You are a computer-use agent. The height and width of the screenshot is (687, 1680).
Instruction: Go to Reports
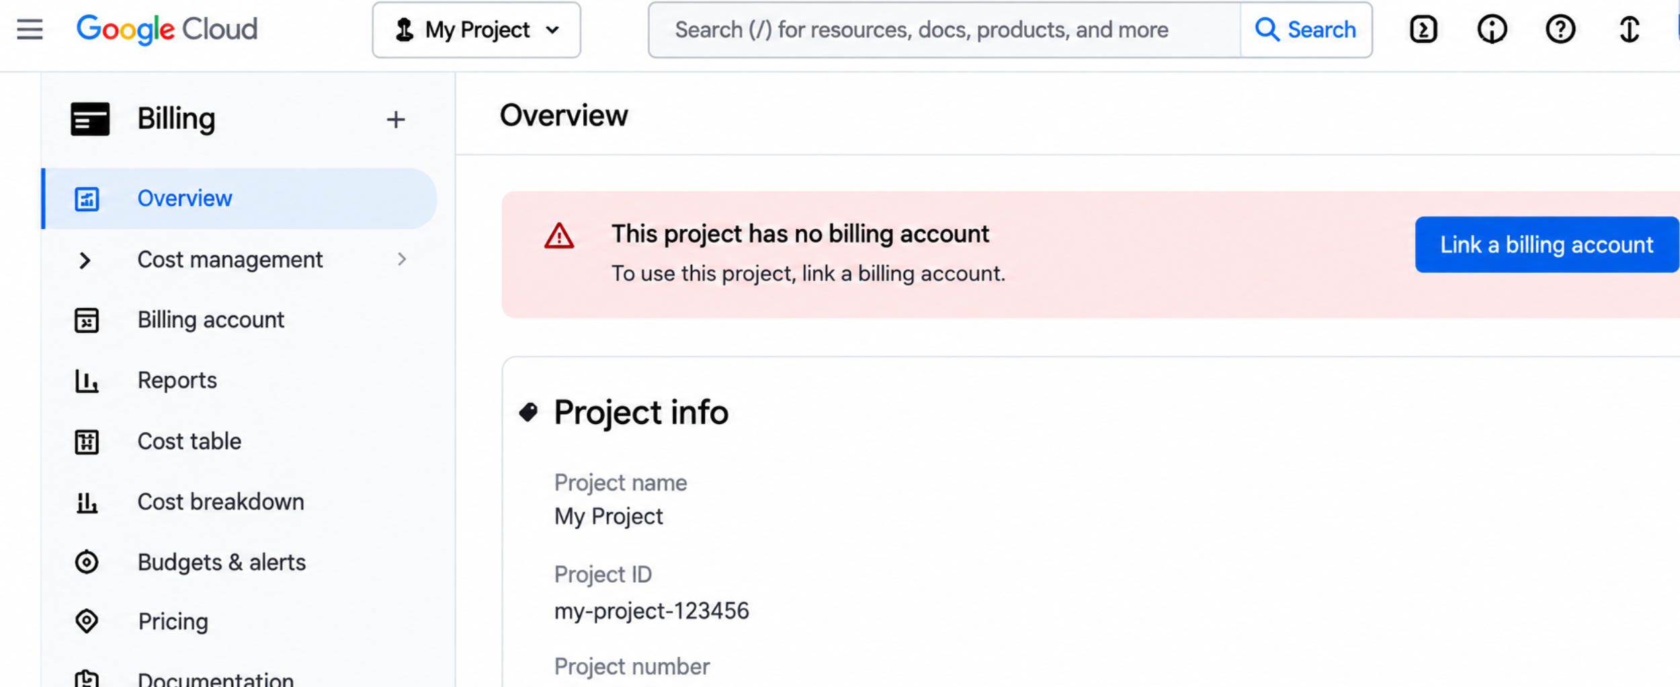point(177,380)
